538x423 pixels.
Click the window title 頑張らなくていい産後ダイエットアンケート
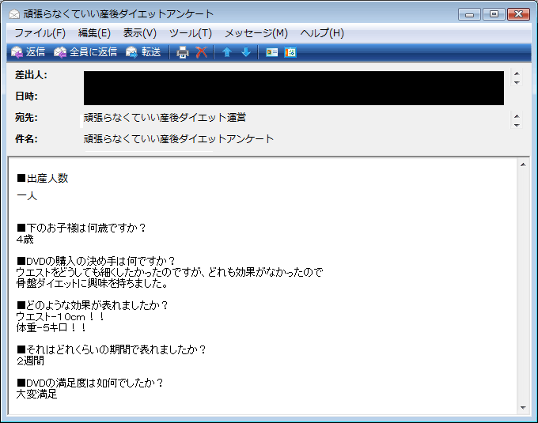coord(119,14)
